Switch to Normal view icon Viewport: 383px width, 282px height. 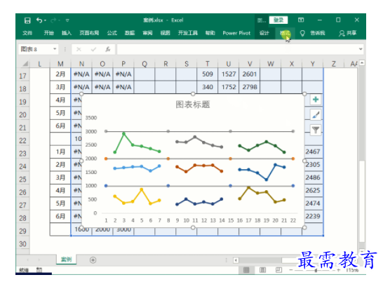[x=246, y=270]
